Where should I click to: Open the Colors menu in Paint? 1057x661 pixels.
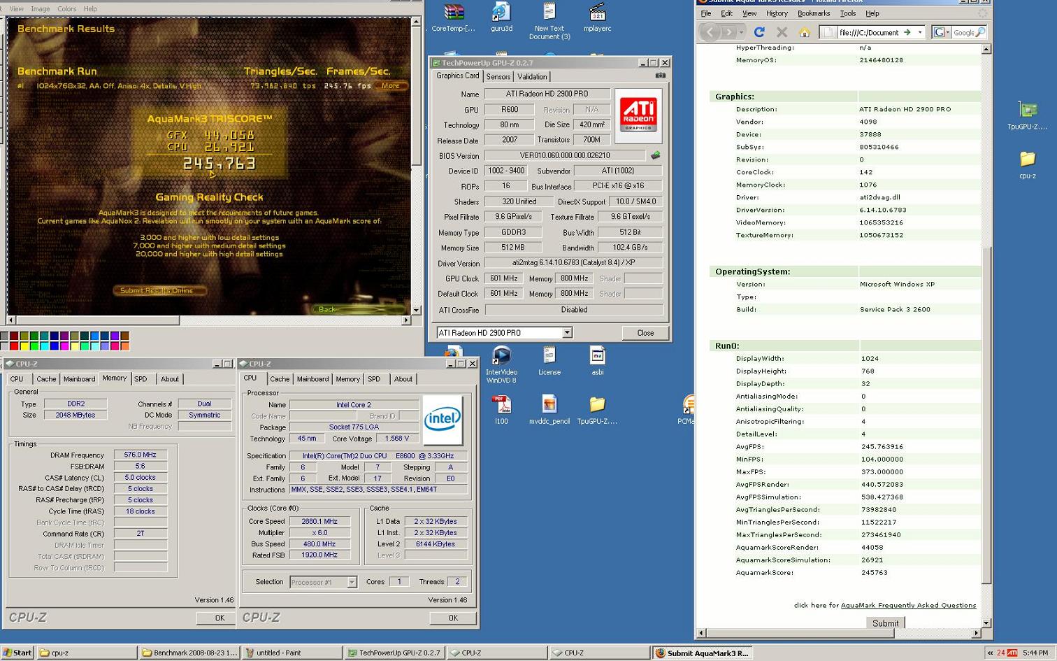(x=66, y=9)
